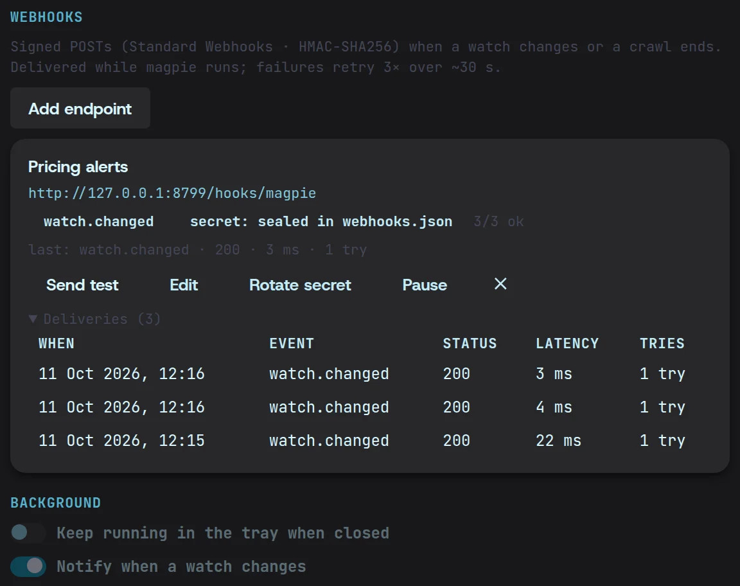Edit the Pricing alerts webhook
The height and width of the screenshot is (586, 740).
184,285
